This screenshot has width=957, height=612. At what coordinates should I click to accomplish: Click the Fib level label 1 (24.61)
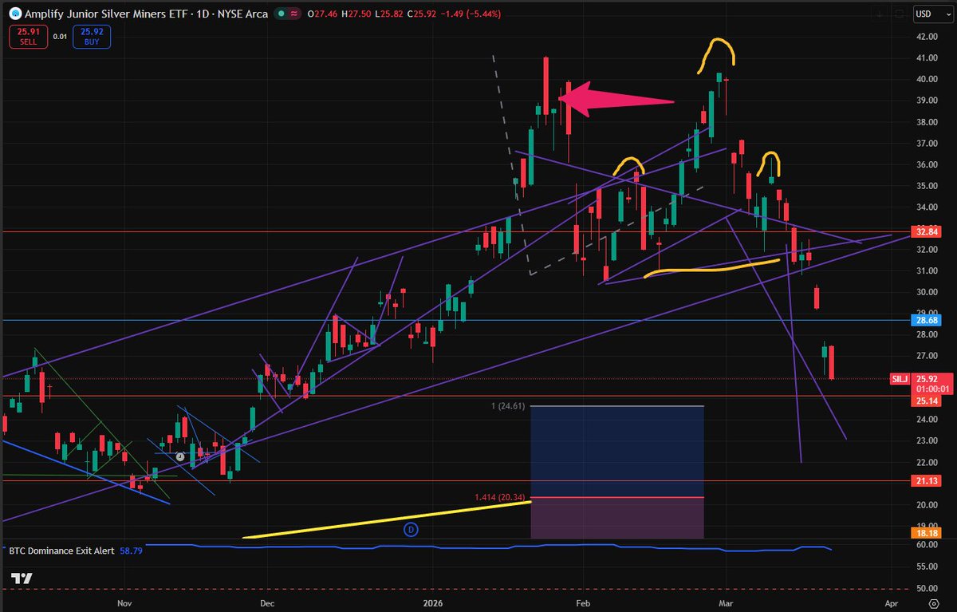click(507, 406)
